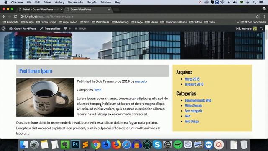
Task: Click the Wi-Fi status icon
Action: coord(222,2)
